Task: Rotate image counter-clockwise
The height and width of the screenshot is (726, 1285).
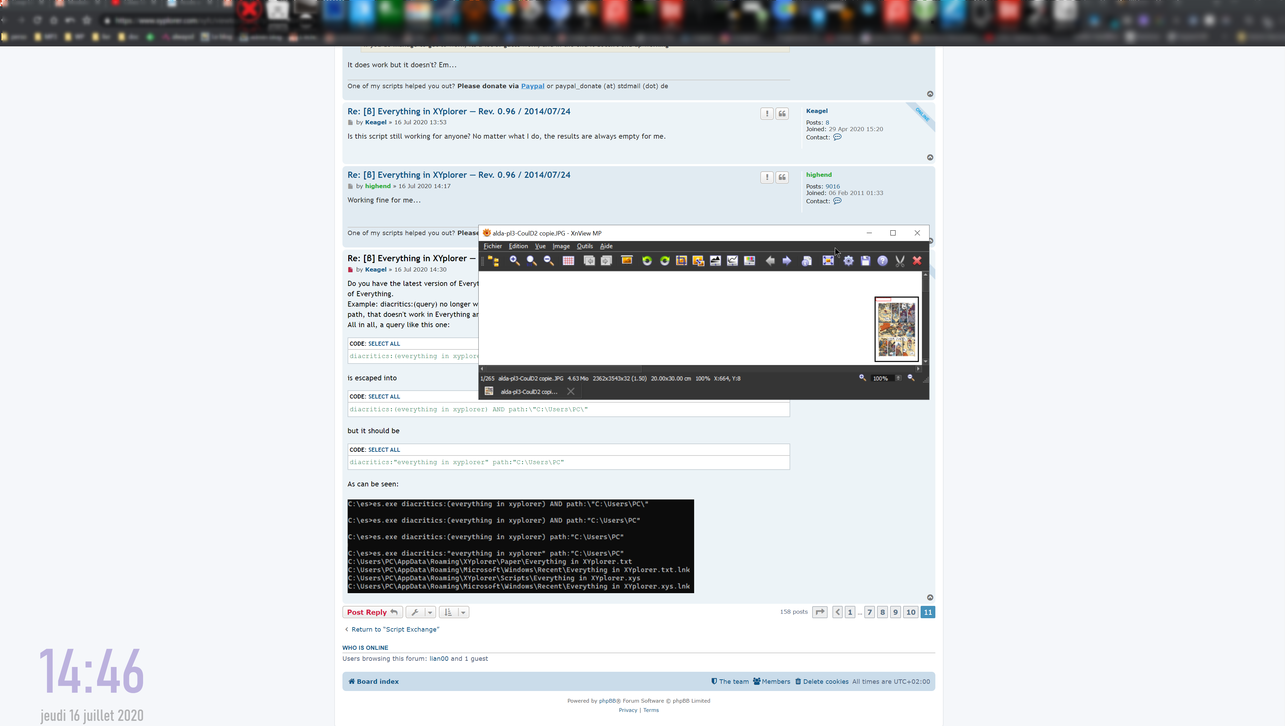Action: point(647,261)
